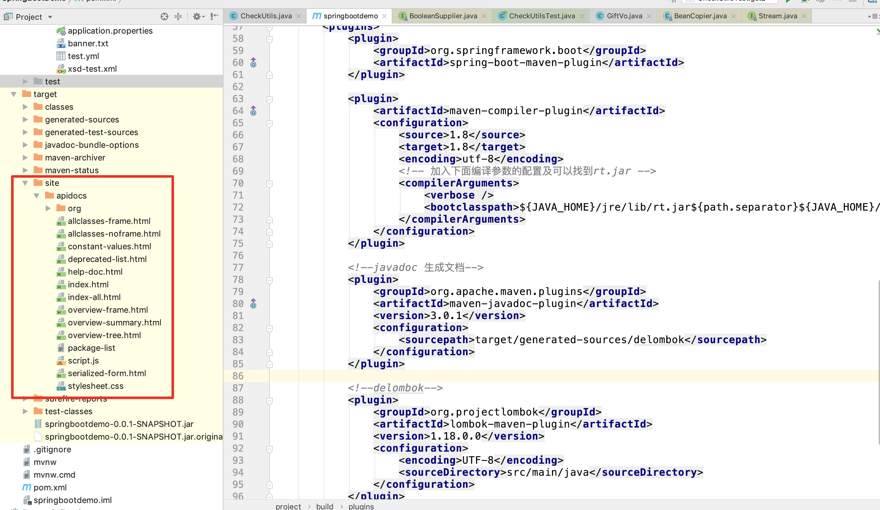Image resolution: width=880 pixels, height=510 pixels.
Task: Click the build breadcrumb
Action: pyautogui.click(x=324, y=506)
